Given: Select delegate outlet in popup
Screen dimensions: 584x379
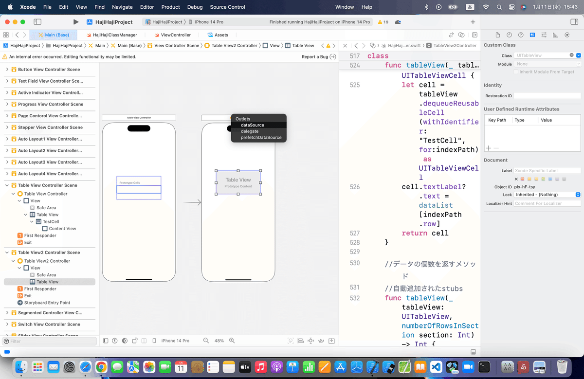Looking at the screenshot, I should point(259,131).
